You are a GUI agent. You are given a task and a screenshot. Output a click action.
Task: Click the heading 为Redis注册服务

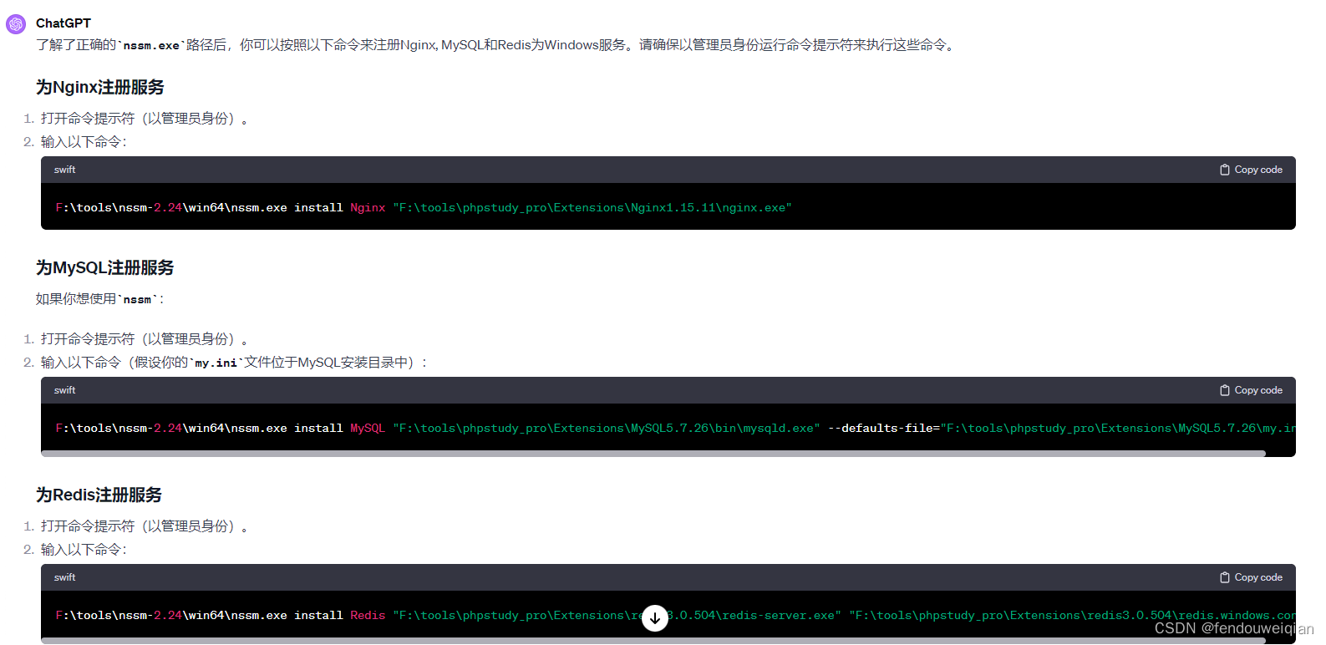pos(99,495)
